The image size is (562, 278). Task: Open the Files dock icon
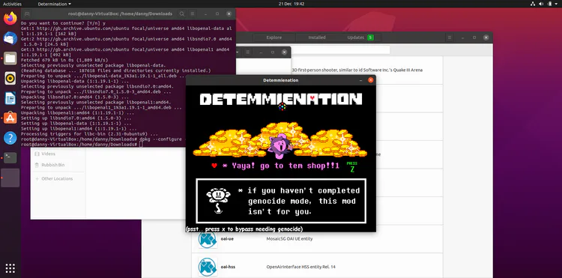[10, 58]
